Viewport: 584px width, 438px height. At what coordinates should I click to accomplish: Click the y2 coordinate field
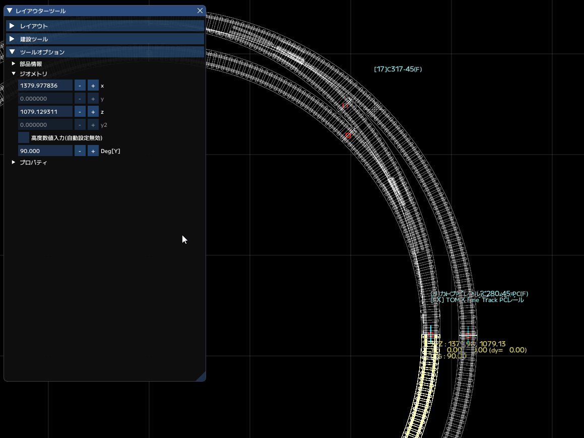click(x=45, y=125)
